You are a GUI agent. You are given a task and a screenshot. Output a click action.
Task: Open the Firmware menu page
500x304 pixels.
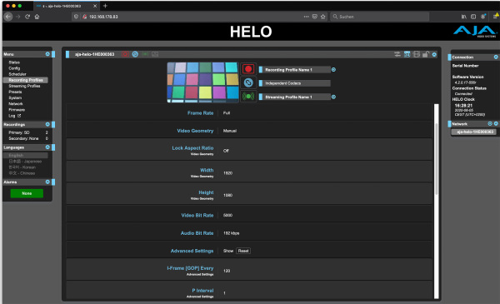[17, 110]
